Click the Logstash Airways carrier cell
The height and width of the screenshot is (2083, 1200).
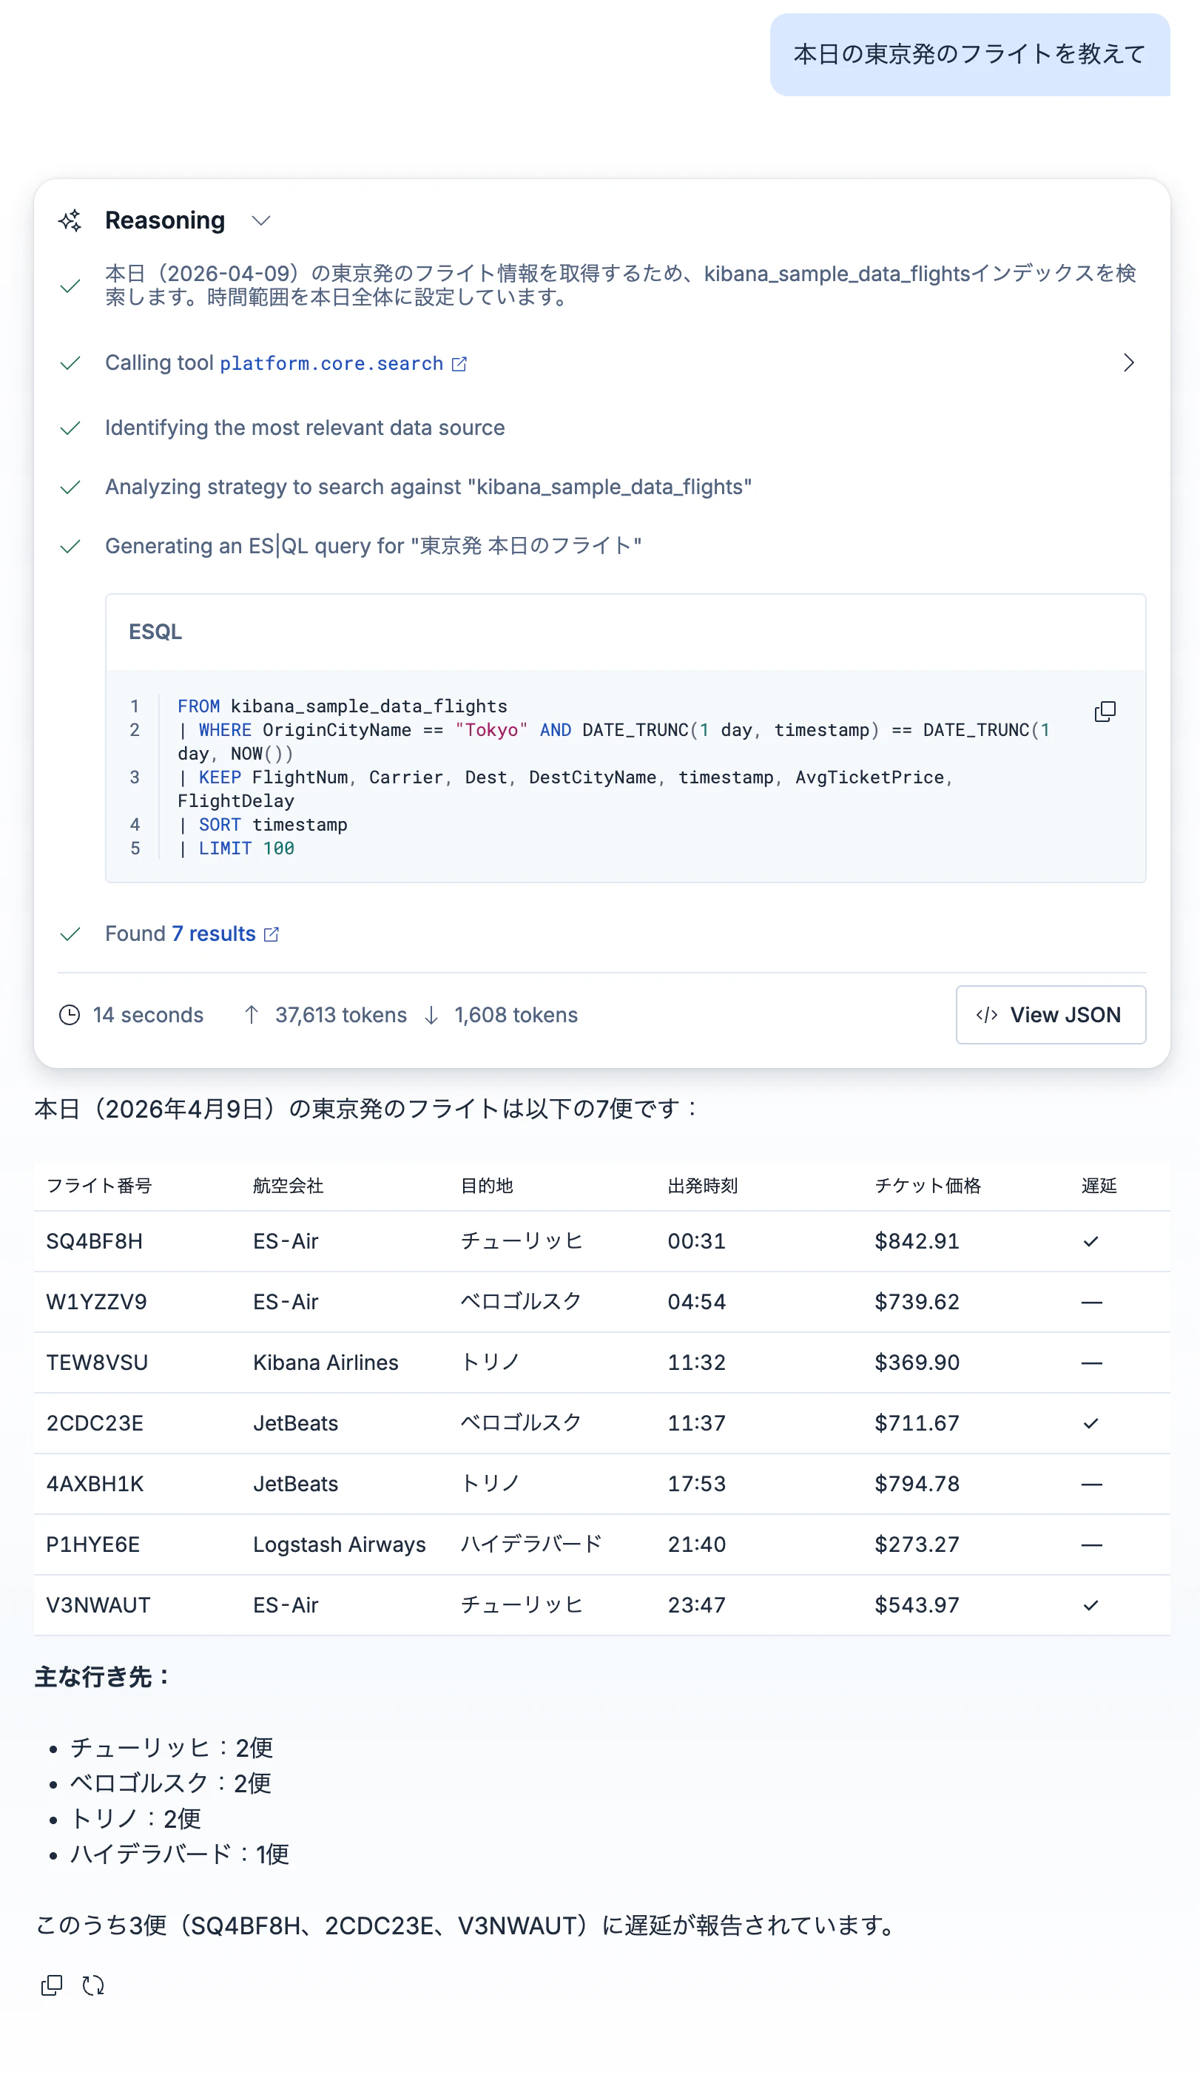340,1545
